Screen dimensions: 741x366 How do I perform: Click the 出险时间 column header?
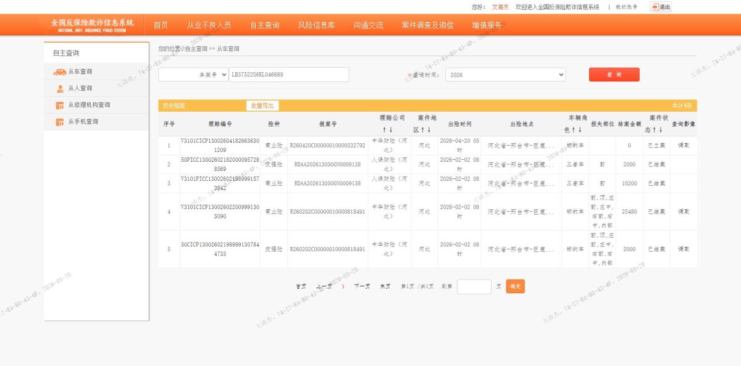pos(459,124)
